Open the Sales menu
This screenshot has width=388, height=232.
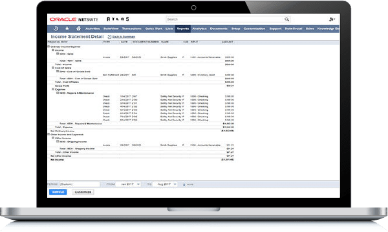coord(310,28)
